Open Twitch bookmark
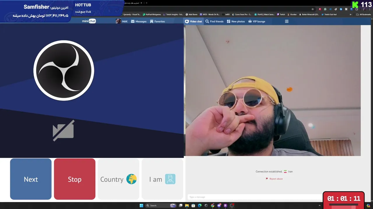373x209 pixels. click(281, 15)
